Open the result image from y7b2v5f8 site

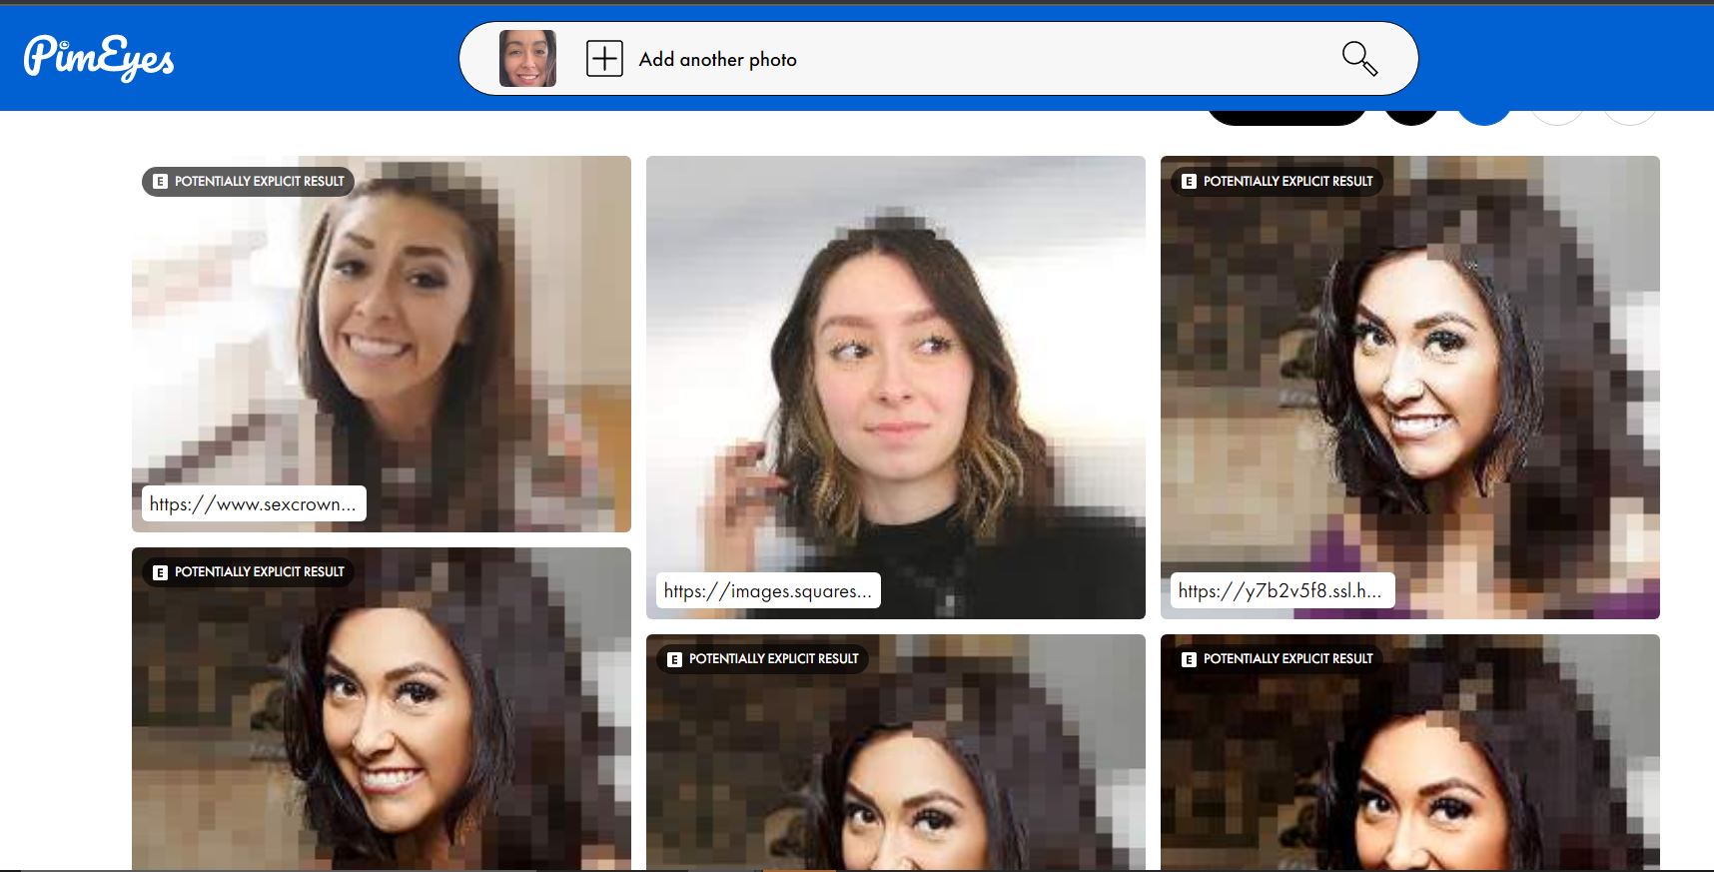click(x=1409, y=380)
